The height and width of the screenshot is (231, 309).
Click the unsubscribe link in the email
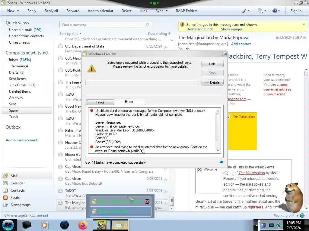[x=276, y=94]
